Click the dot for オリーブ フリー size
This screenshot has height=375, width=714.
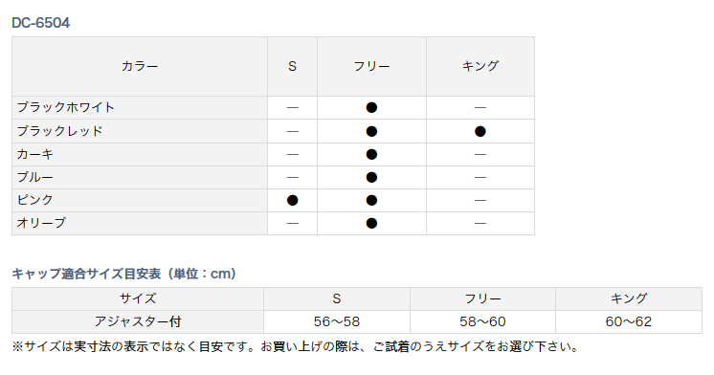371,224
